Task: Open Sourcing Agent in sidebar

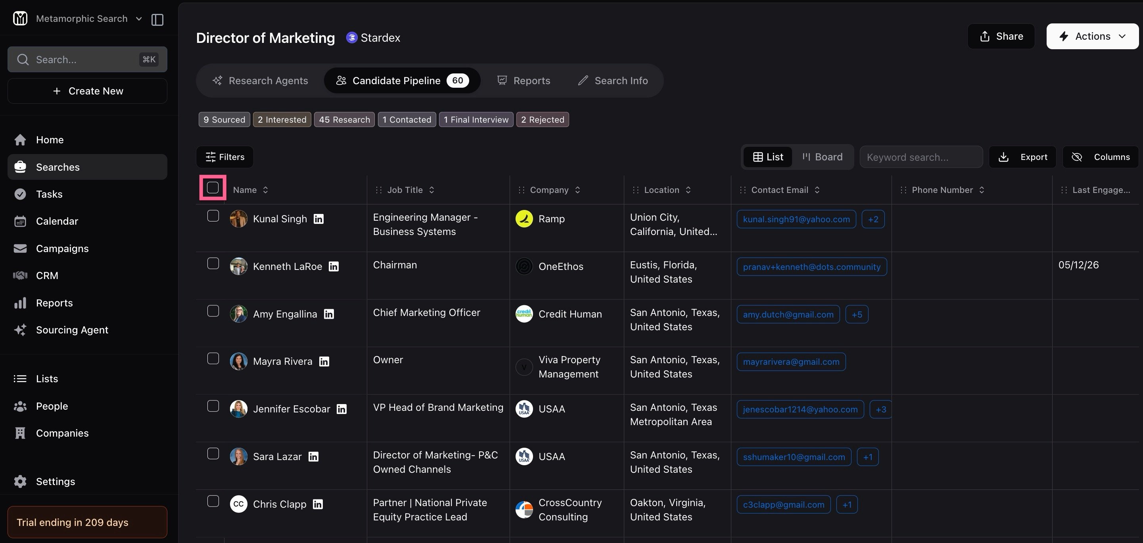Action: [x=87, y=330]
